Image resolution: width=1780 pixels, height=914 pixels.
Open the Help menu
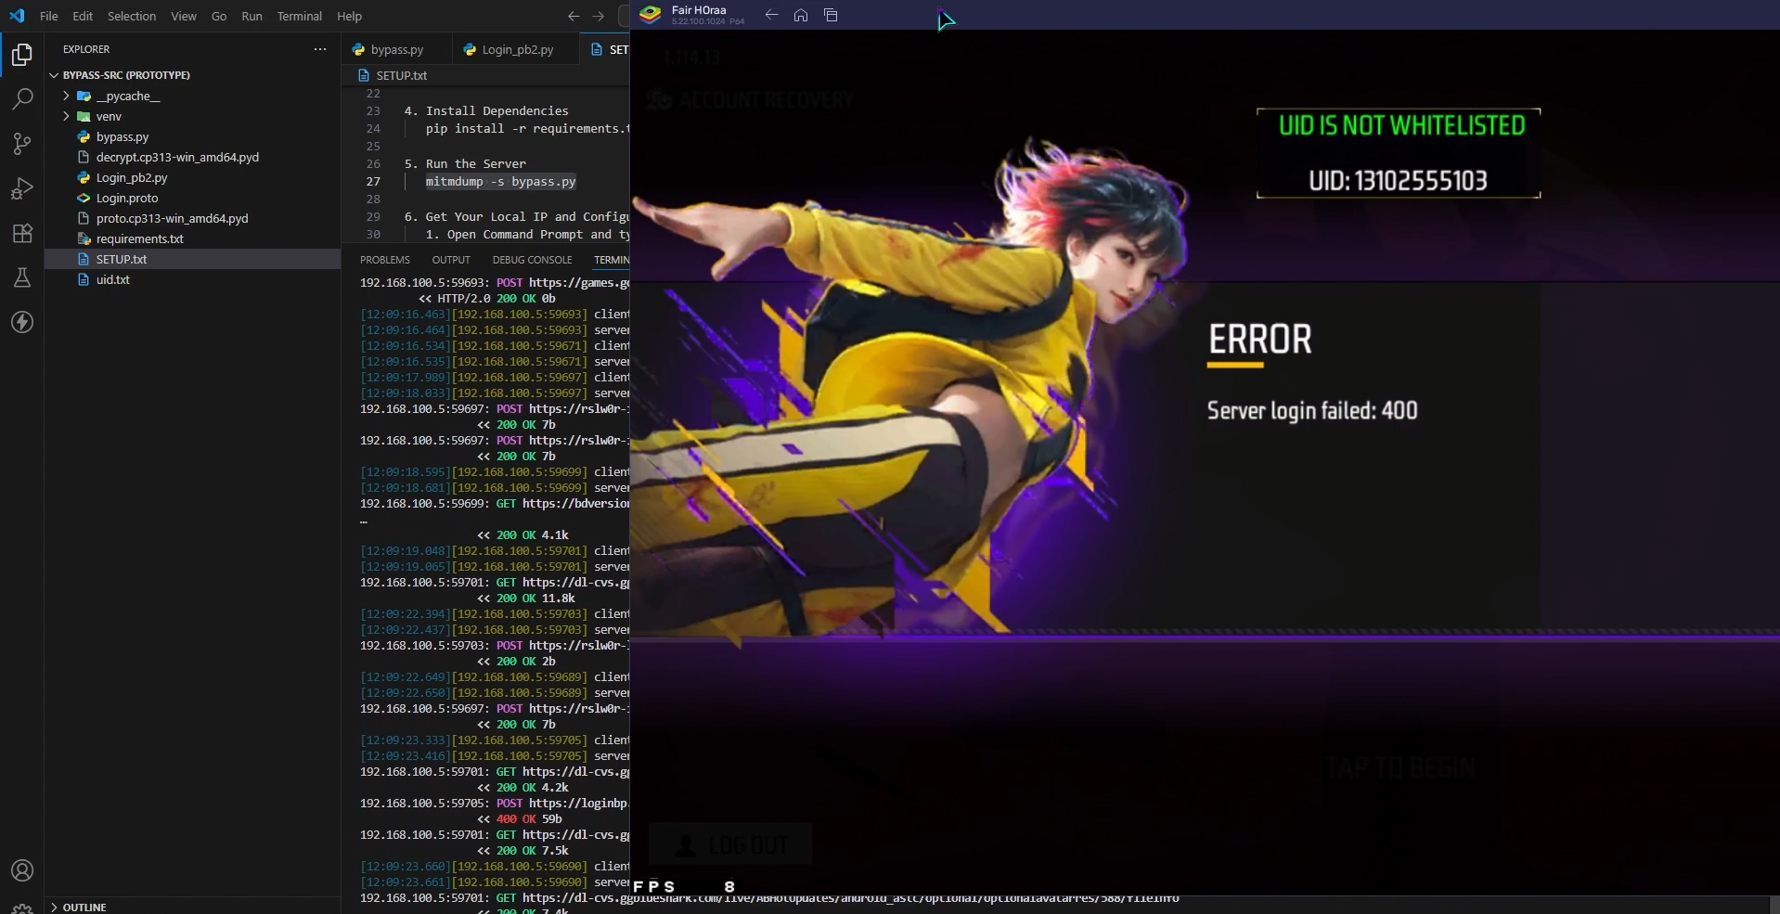(349, 16)
